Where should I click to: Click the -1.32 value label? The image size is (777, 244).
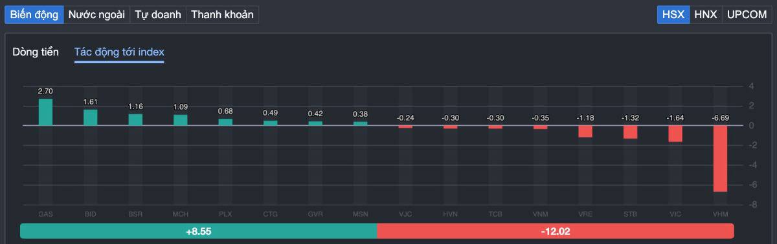click(x=630, y=118)
